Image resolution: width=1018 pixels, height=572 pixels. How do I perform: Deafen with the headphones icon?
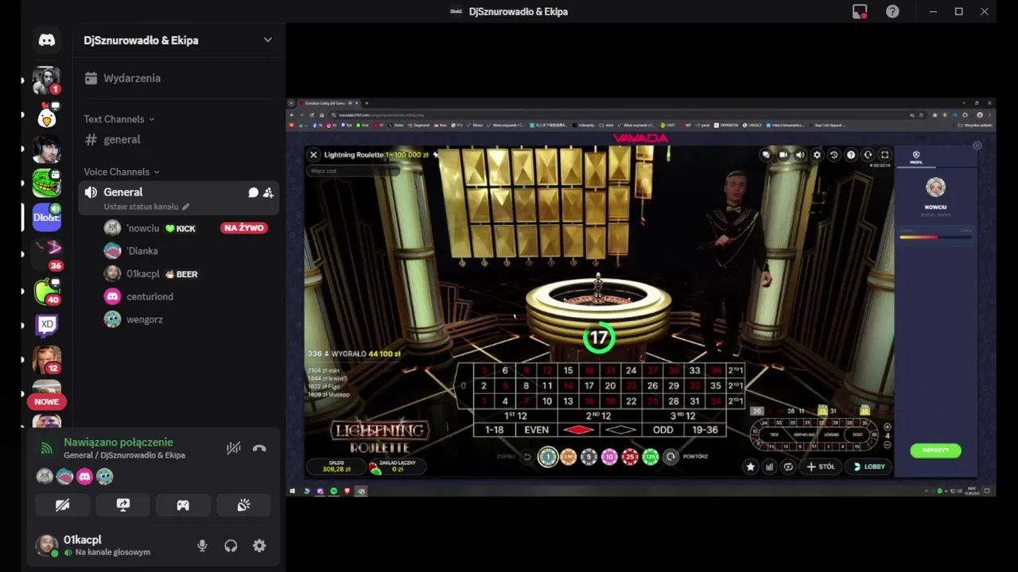(231, 546)
